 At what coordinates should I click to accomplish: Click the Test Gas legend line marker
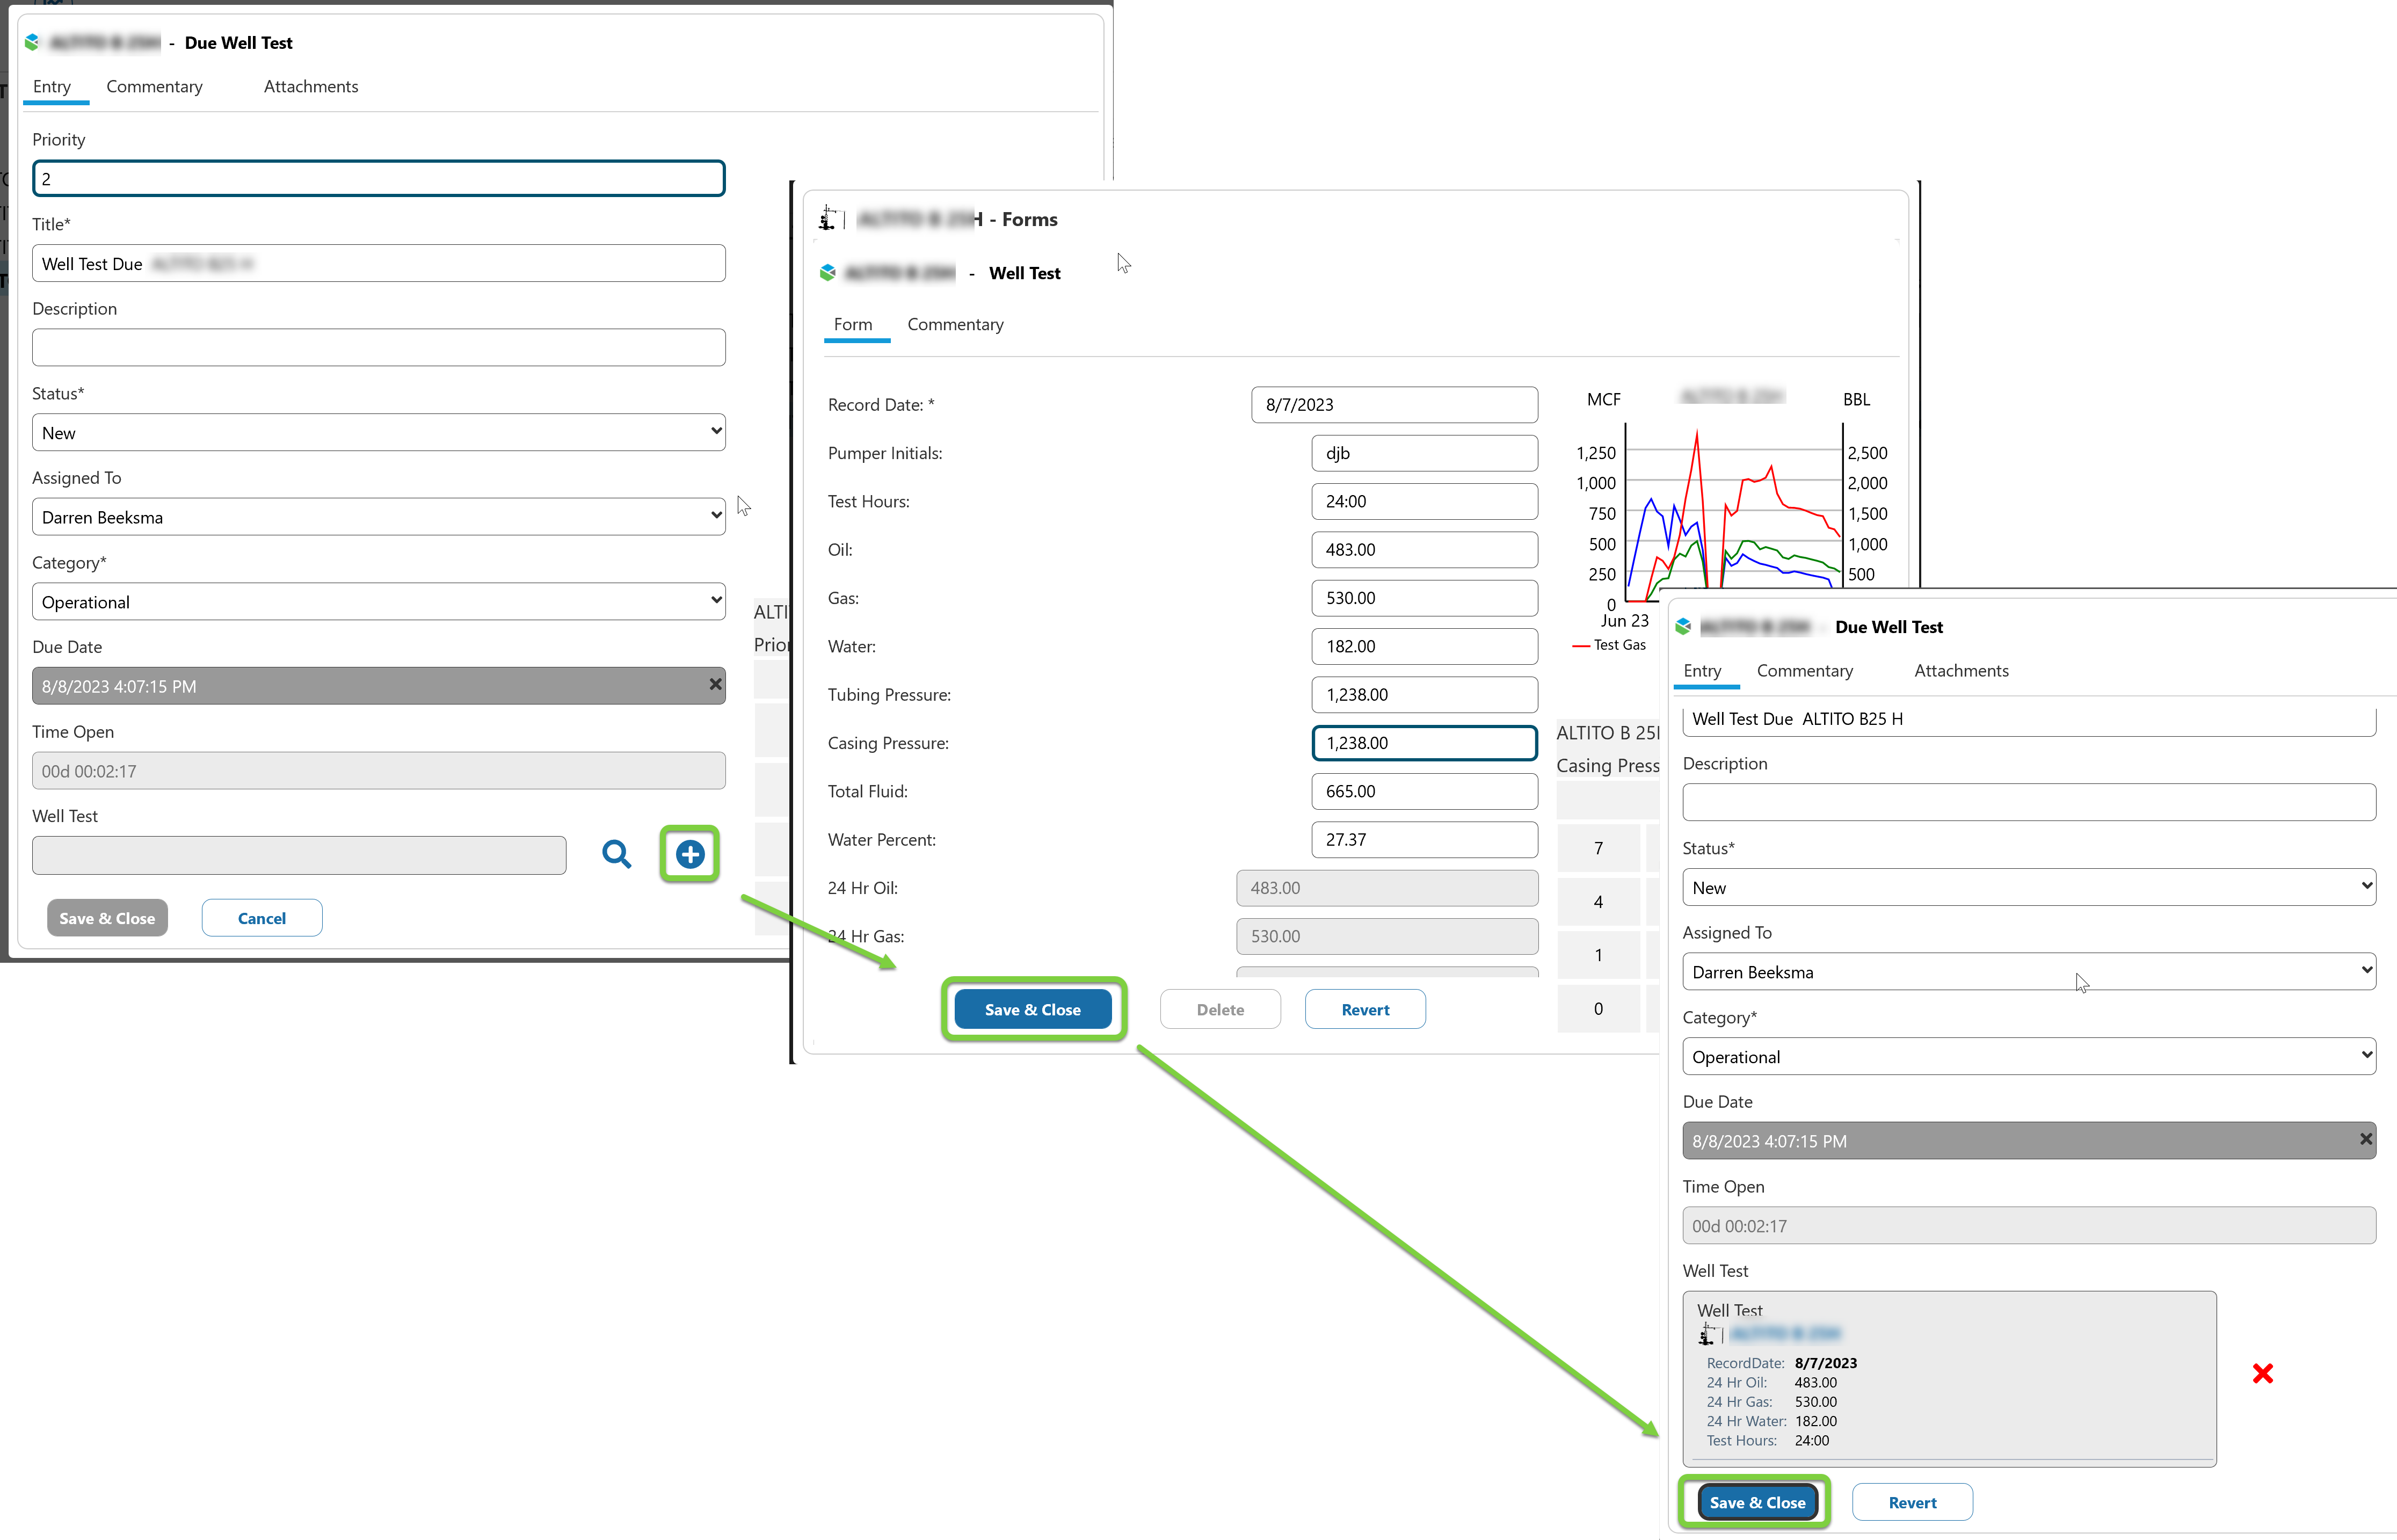[x=1581, y=646]
